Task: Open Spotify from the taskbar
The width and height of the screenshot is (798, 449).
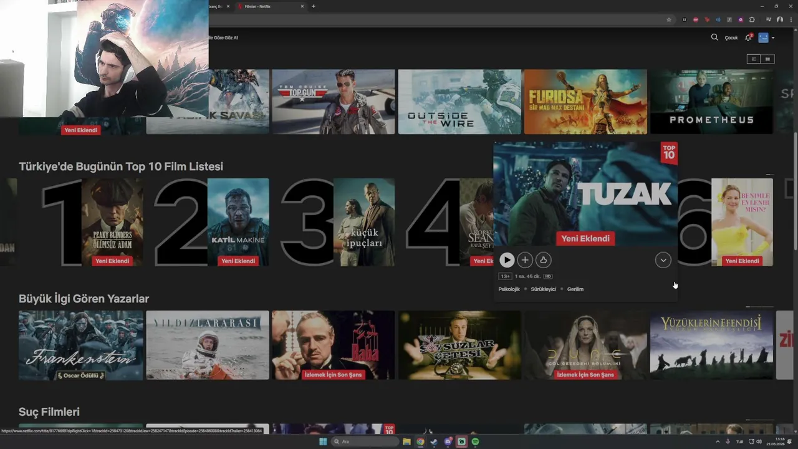Action: pyautogui.click(x=475, y=442)
